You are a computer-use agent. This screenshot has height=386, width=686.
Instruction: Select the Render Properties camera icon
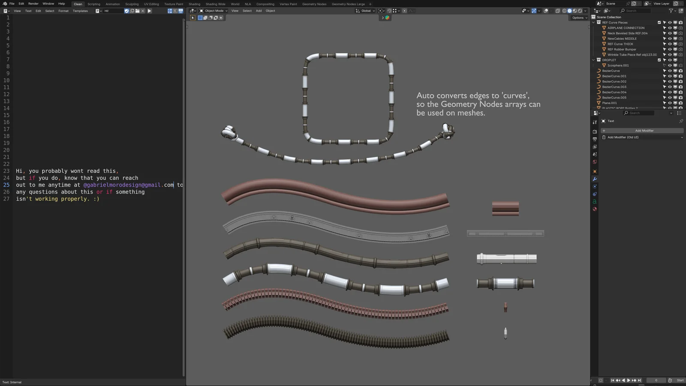coord(595,131)
